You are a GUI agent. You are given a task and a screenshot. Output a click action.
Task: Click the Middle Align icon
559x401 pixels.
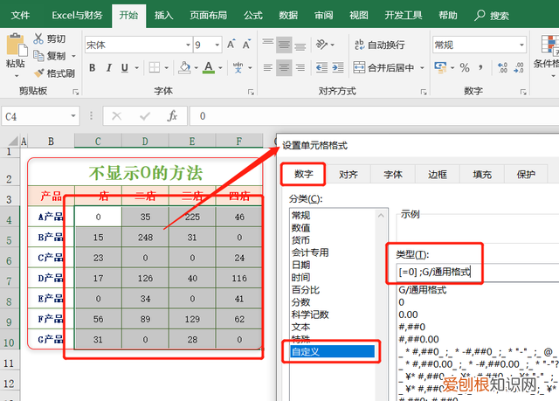(284, 45)
